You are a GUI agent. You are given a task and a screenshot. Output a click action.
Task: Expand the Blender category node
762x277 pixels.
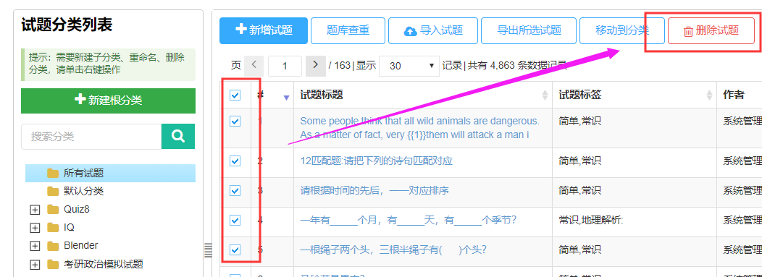(35, 246)
